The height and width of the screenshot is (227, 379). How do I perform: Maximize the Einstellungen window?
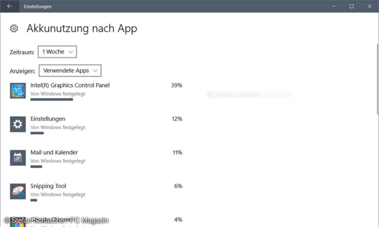click(x=352, y=6)
